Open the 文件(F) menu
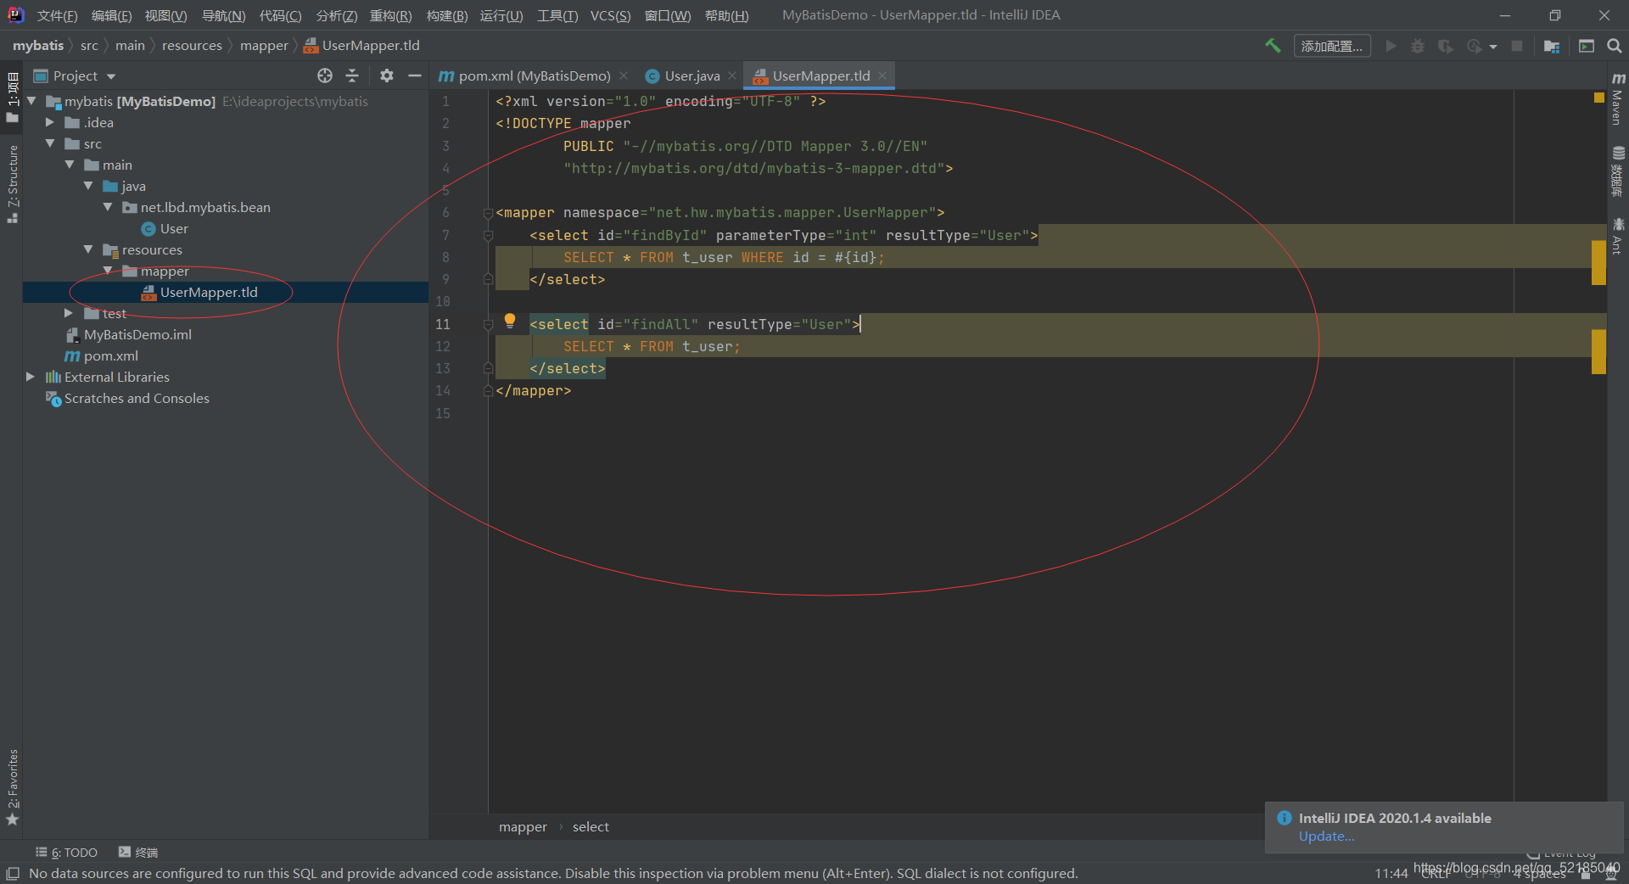The image size is (1629, 884). click(57, 15)
